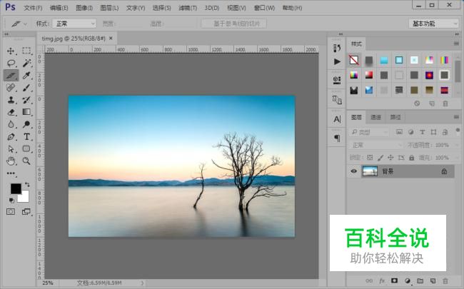The height and width of the screenshot is (289, 464).
Task: Hide the 背景 layer visibility eye
Action: click(353, 171)
